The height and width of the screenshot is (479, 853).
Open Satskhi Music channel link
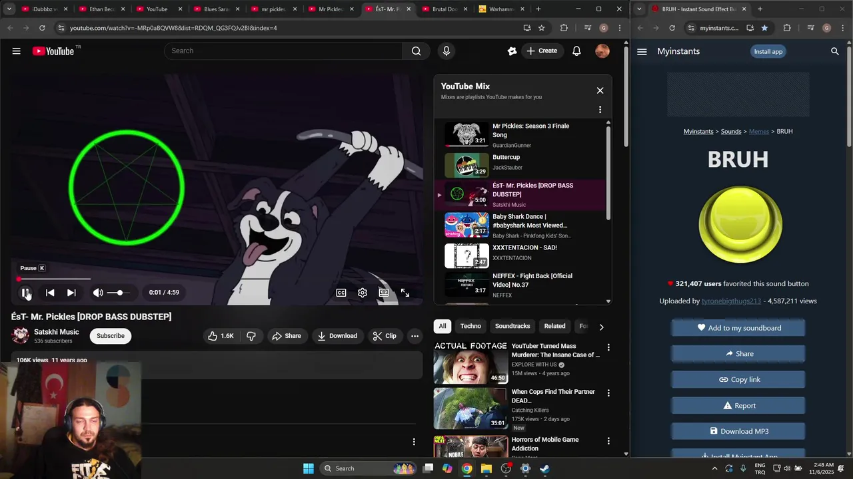pyautogui.click(x=57, y=332)
